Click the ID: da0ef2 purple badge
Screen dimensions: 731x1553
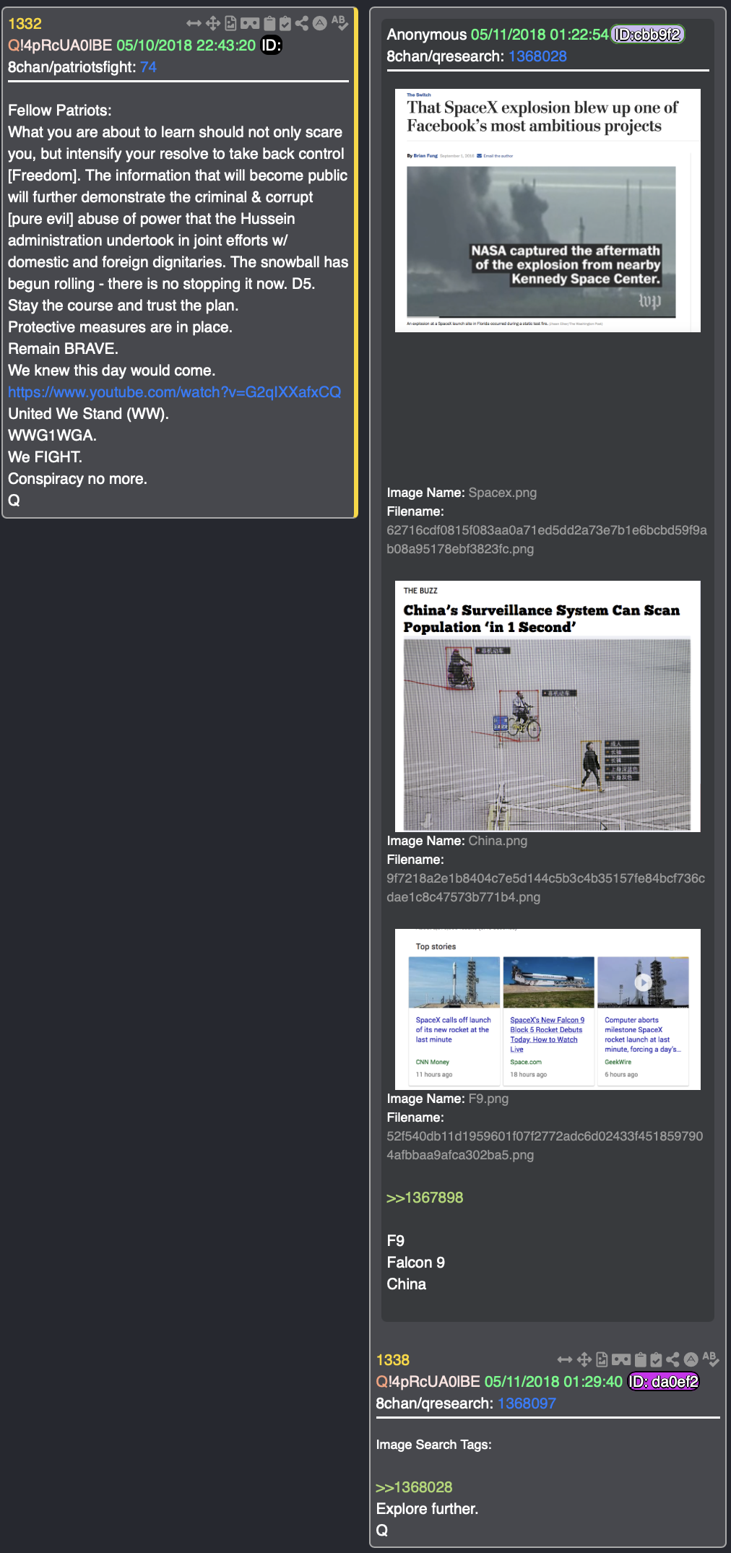click(x=664, y=1382)
